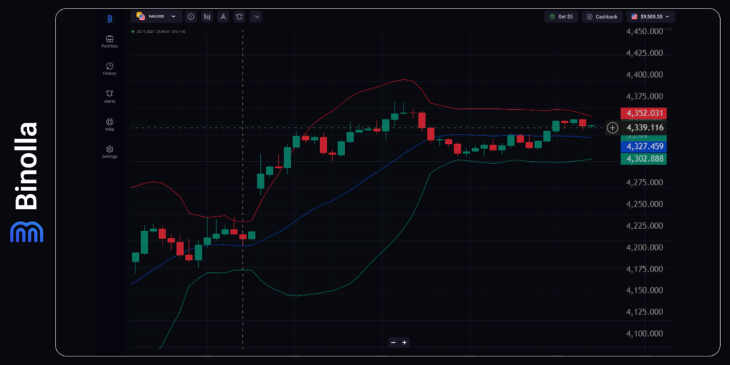Click the 4,200.000 price axis label

pos(644,247)
